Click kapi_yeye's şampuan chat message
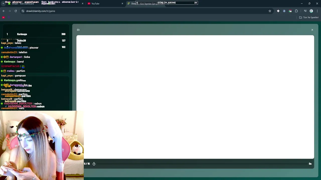The height and width of the screenshot is (180, 321). click(x=13, y=75)
